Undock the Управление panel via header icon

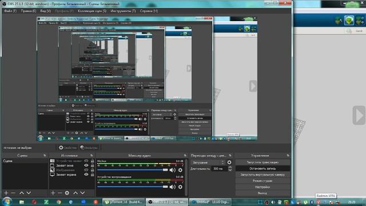(x=288, y=156)
